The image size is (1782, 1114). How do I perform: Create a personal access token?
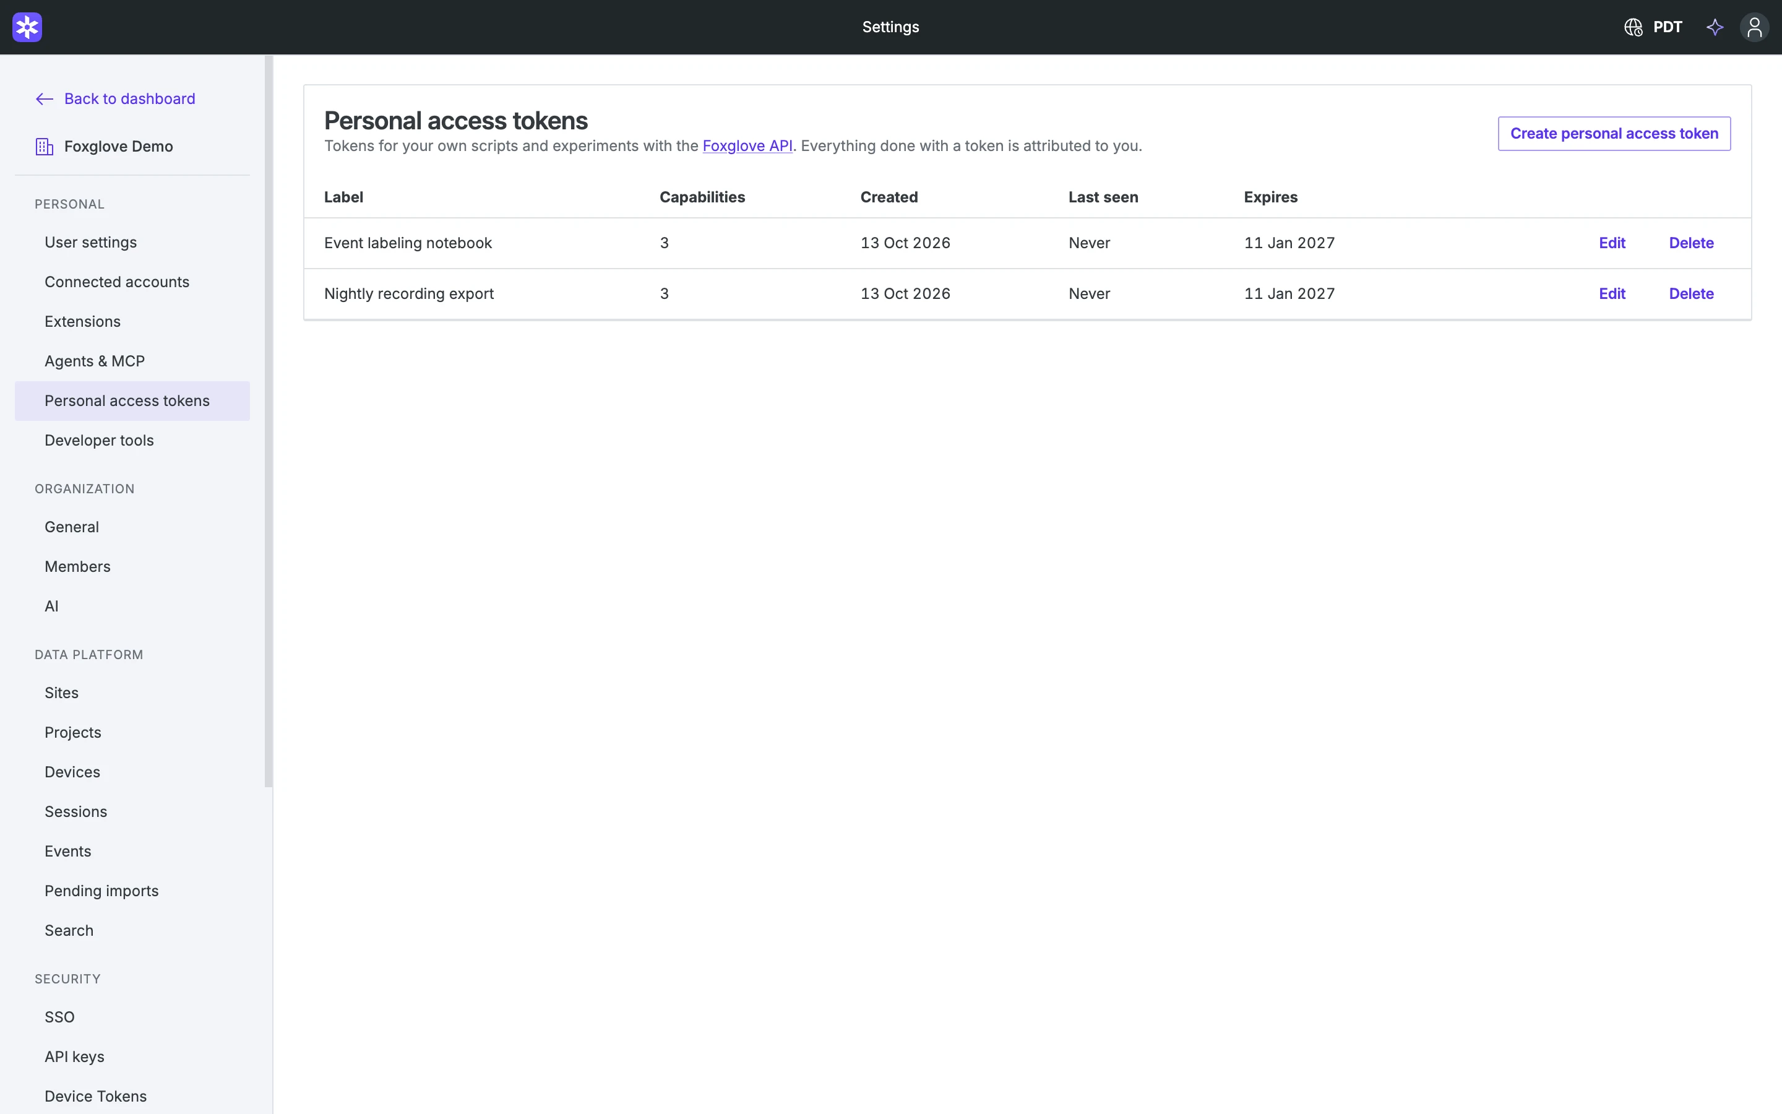pyautogui.click(x=1614, y=133)
